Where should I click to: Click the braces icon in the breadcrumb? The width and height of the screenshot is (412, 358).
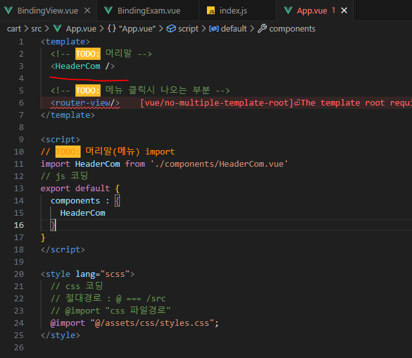112,28
